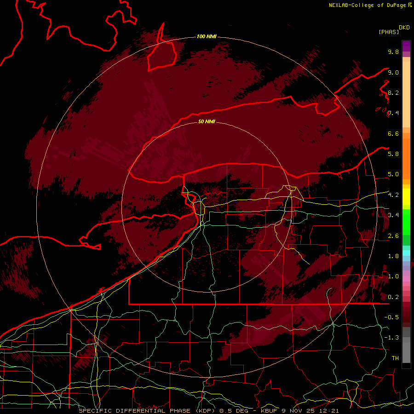The height and width of the screenshot is (414, 414).
Task: Click the -1.3 scale value
Action: tap(391, 338)
